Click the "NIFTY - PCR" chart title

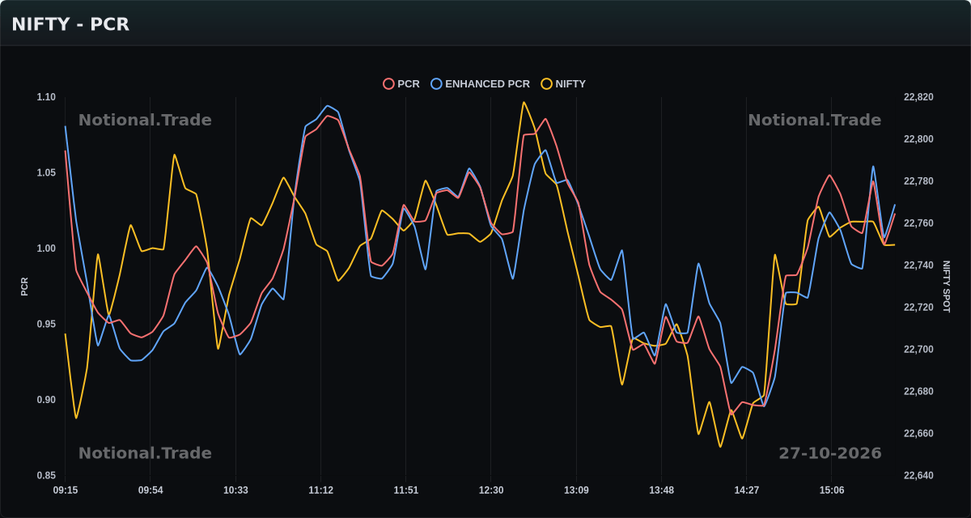click(x=70, y=24)
